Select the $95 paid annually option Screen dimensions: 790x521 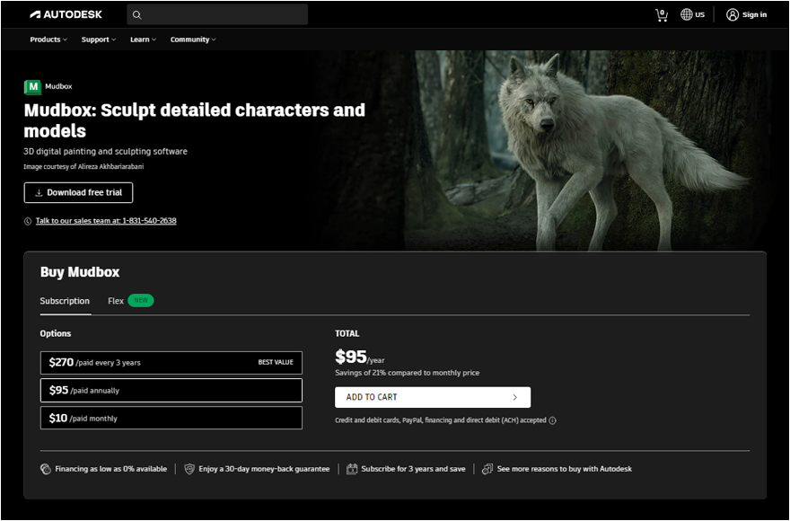click(x=171, y=391)
